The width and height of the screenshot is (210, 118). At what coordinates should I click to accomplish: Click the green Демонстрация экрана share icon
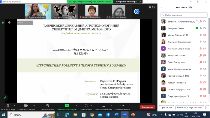point(67,106)
